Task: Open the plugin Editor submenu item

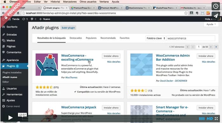Action: [x=5, y=82]
